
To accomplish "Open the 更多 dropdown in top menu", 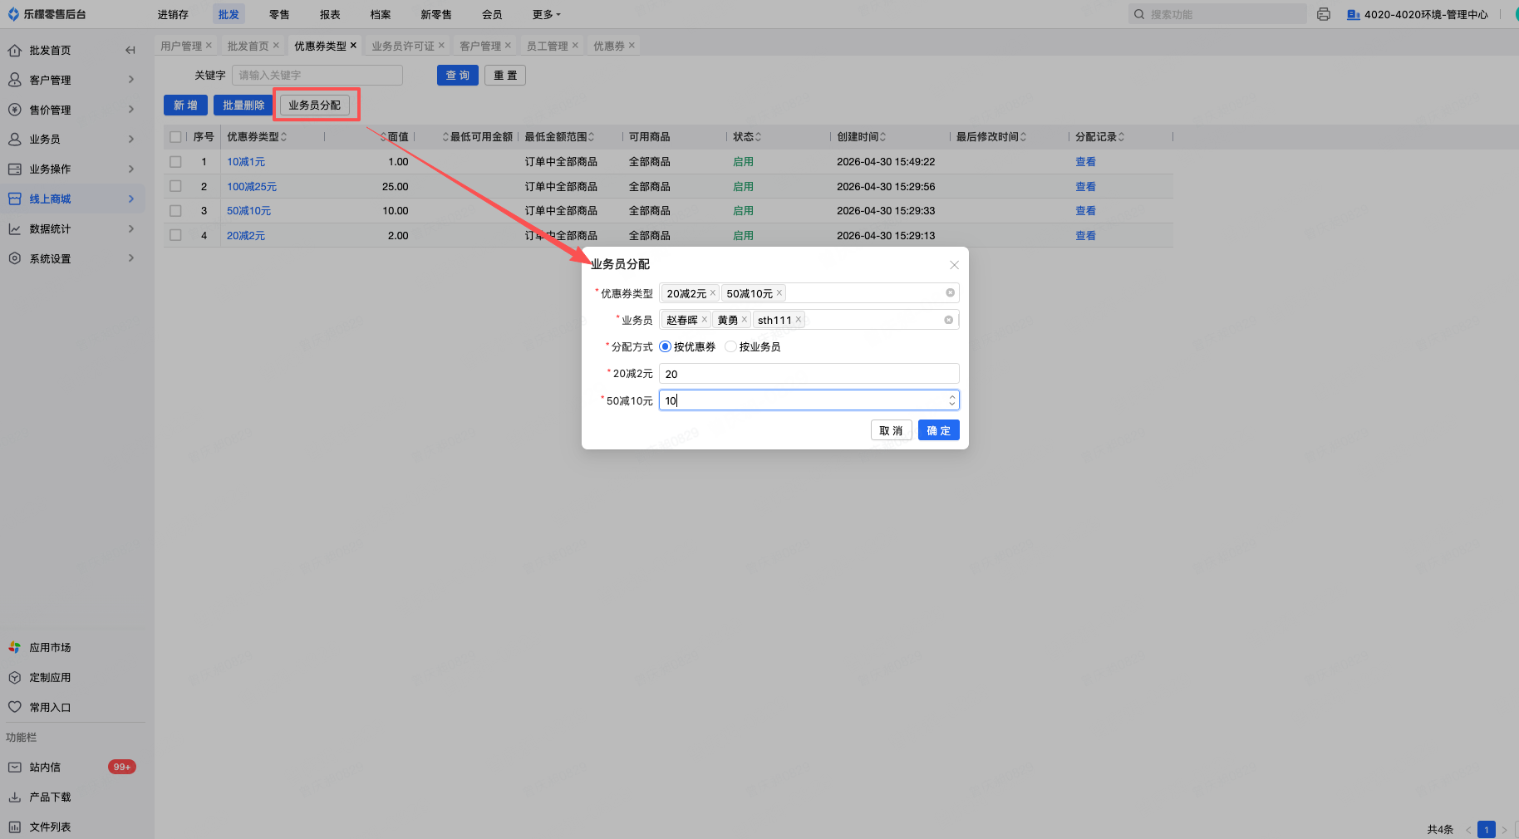I will tap(547, 14).
